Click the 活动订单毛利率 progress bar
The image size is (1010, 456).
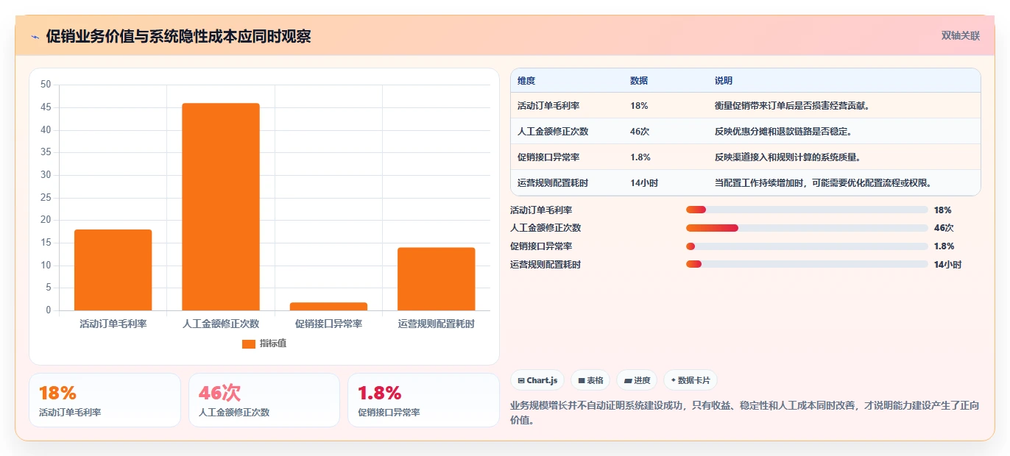807,210
